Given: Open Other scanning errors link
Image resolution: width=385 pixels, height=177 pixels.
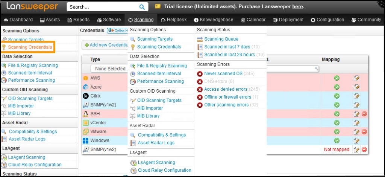Looking at the screenshot, I should [x=226, y=105].
